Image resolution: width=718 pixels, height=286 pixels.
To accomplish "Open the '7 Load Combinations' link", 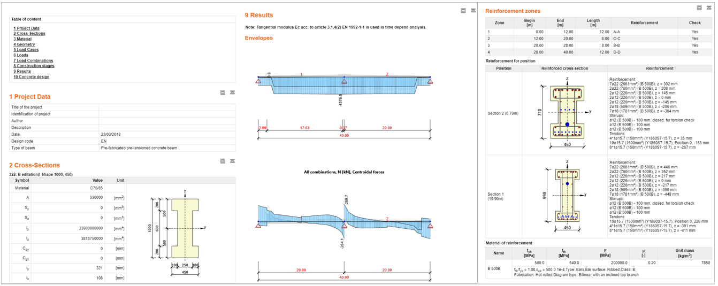I will coord(33,60).
